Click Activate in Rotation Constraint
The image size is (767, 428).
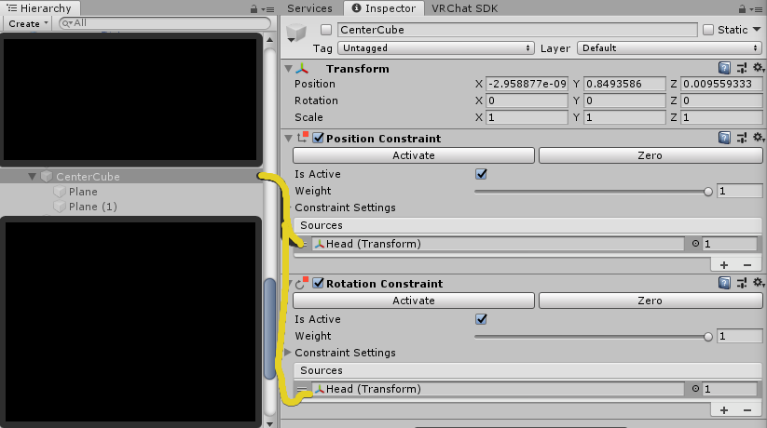click(x=414, y=301)
